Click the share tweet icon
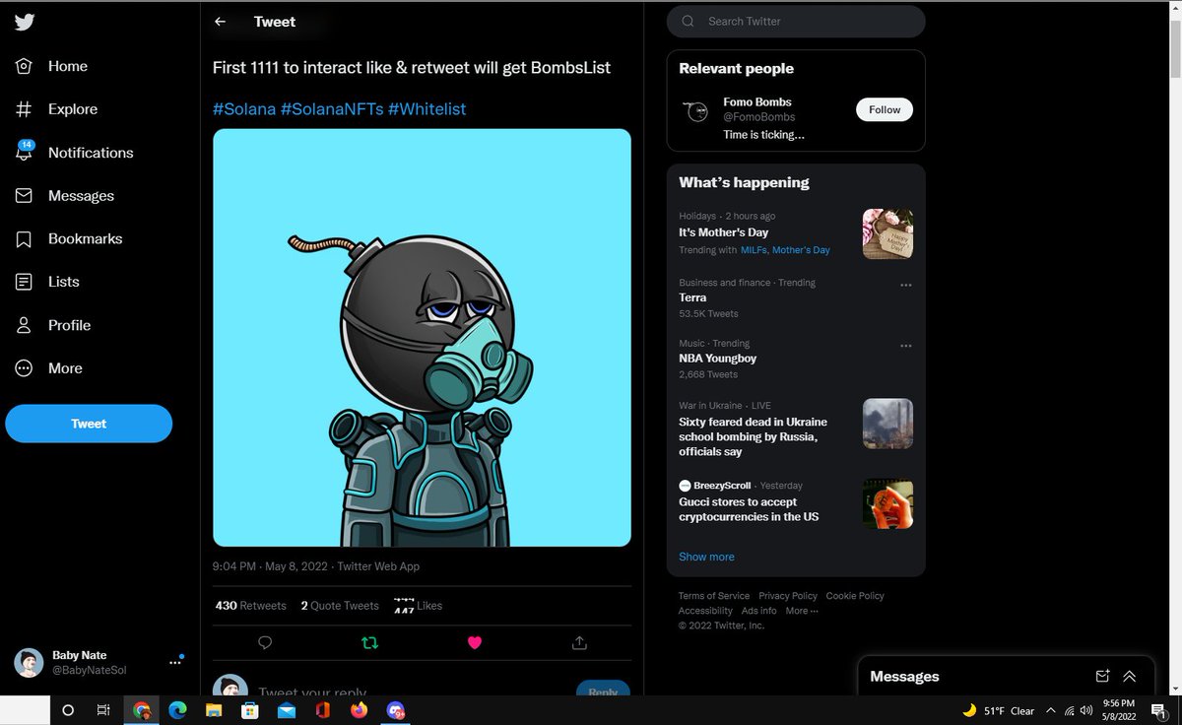 (x=579, y=642)
